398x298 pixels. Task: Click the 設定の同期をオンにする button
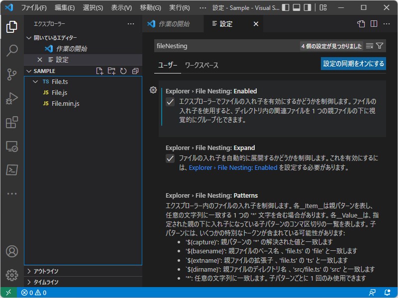[353, 64]
